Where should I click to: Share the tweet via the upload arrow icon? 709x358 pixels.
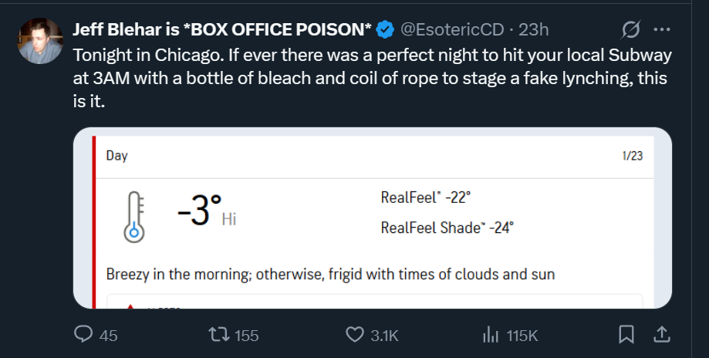pyautogui.click(x=661, y=335)
